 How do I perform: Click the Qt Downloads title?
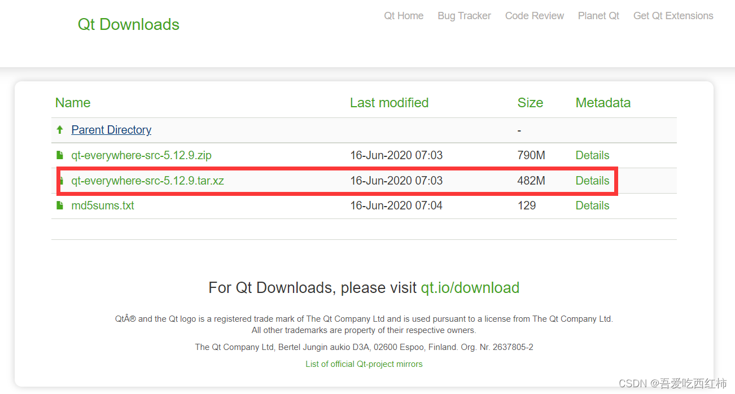129,24
